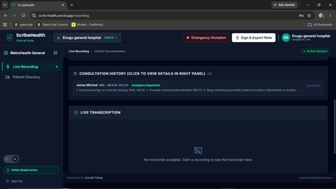Click the Emergency Department tag
The height and width of the screenshot is (189, 336).
tap(146, 86)
